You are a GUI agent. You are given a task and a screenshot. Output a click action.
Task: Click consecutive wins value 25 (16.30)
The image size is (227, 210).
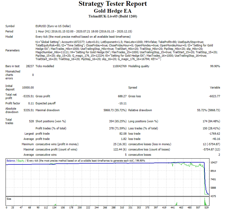point(120,144)
